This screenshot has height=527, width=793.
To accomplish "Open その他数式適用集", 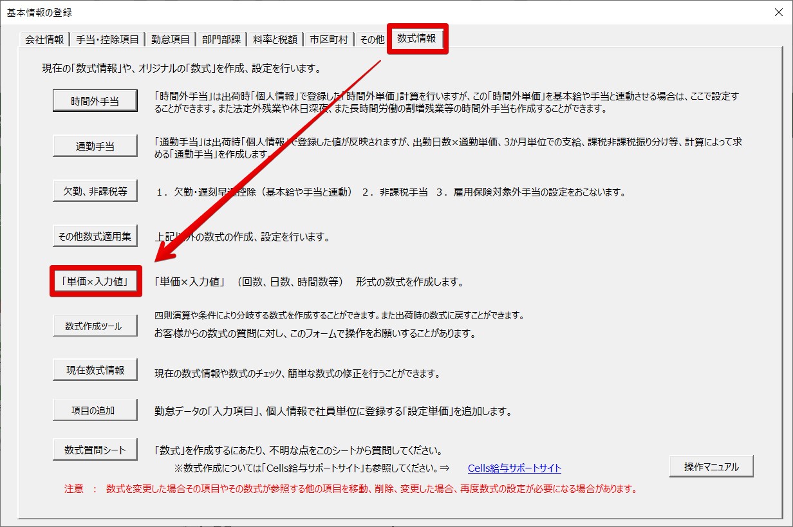I will tap(95, 236).
